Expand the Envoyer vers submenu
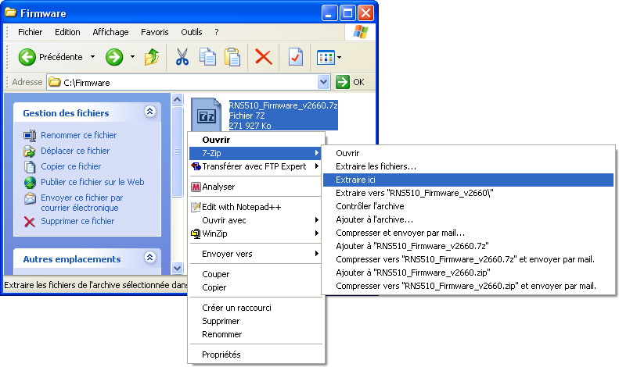 pos(255,254)
